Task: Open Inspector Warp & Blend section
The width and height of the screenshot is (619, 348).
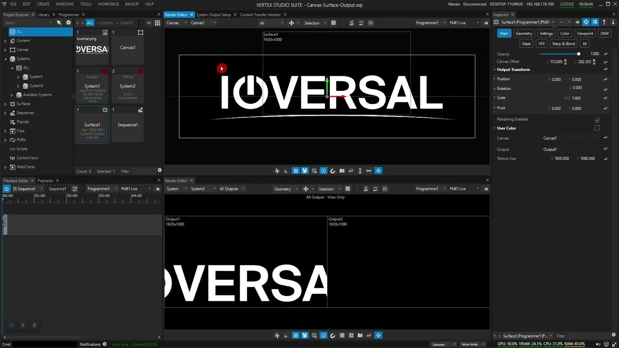Action: (x=563, y=43)
